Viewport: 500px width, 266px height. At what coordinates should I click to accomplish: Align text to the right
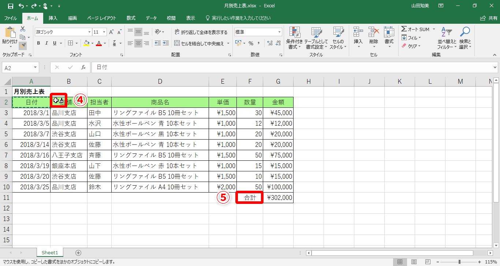[x=146, y=43]
